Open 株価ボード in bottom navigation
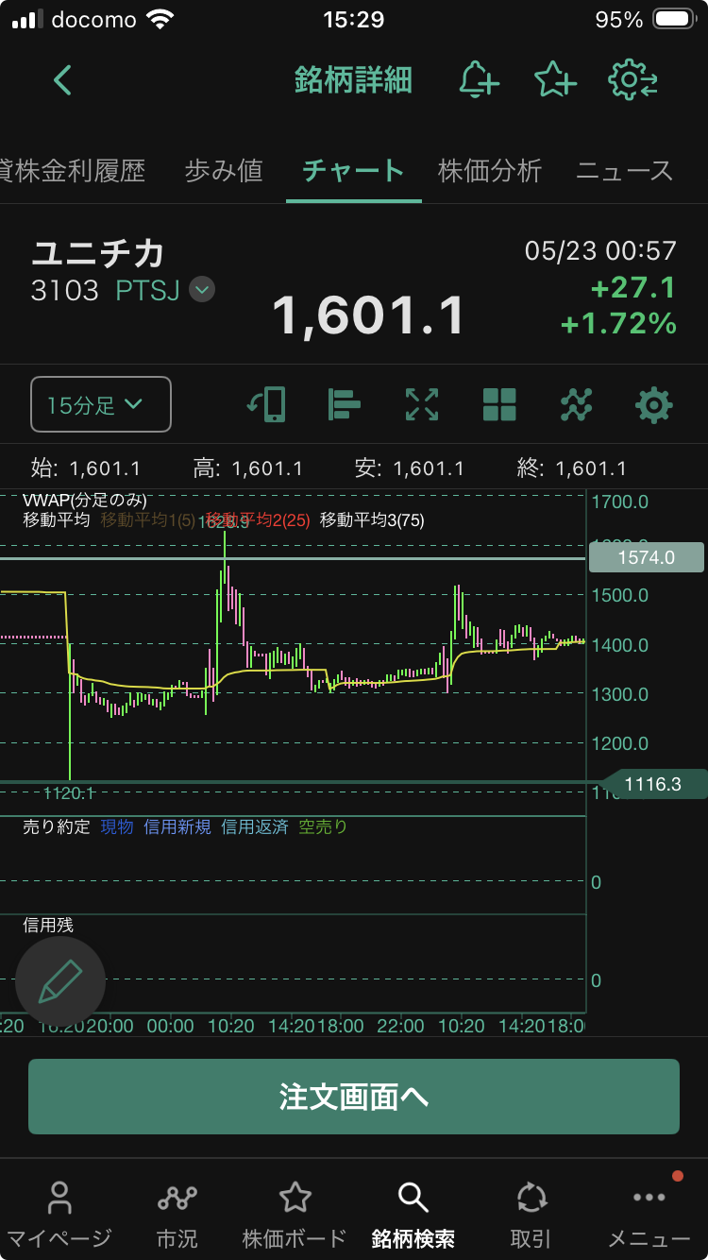Viewport: 708px width, 1260px height. [x=295, y=1214]
